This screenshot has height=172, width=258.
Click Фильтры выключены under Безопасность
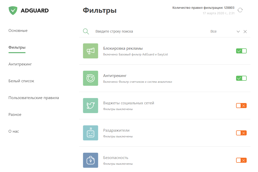(x=118, y=164)
